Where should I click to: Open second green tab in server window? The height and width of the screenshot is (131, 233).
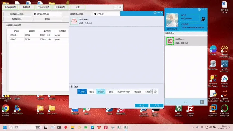tap(27, 7)
